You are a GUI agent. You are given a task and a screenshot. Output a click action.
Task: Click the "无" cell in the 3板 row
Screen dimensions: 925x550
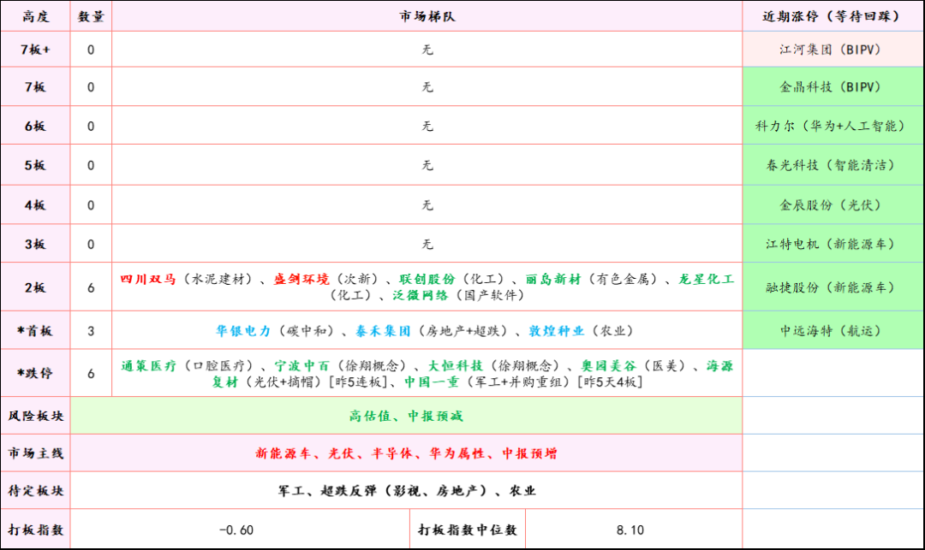[x=427, y=245]
